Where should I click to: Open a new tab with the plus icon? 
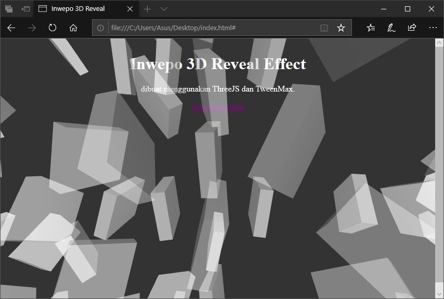(x=147, y=9)
